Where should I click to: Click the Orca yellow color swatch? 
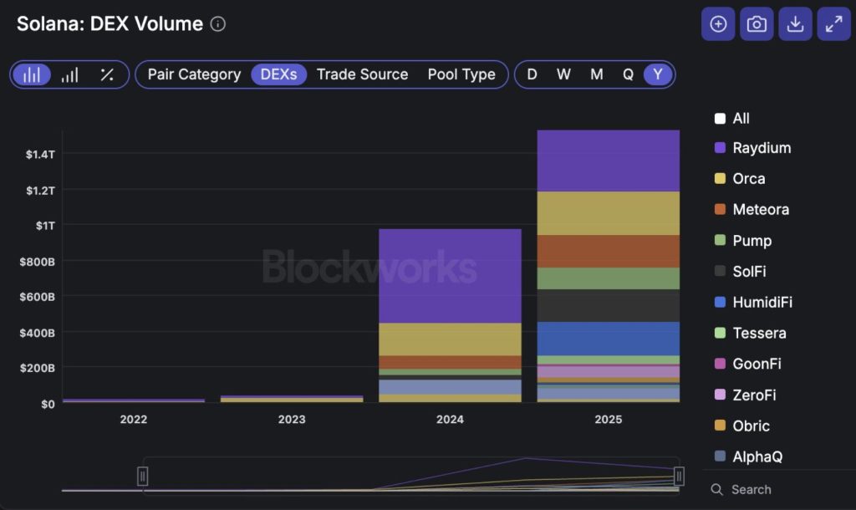pos(720,179)
